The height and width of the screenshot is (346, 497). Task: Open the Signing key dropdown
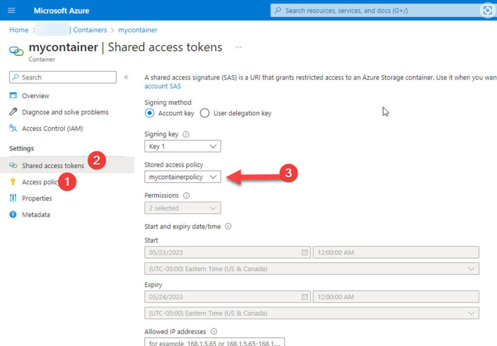[182, 147]
